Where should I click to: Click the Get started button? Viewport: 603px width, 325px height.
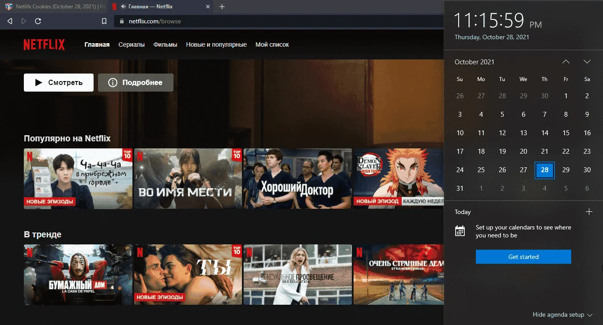(524, 257)
